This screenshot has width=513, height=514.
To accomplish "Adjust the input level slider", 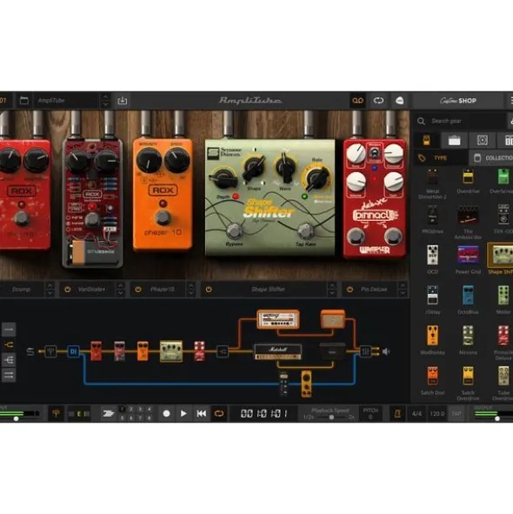I will point(16,418).
